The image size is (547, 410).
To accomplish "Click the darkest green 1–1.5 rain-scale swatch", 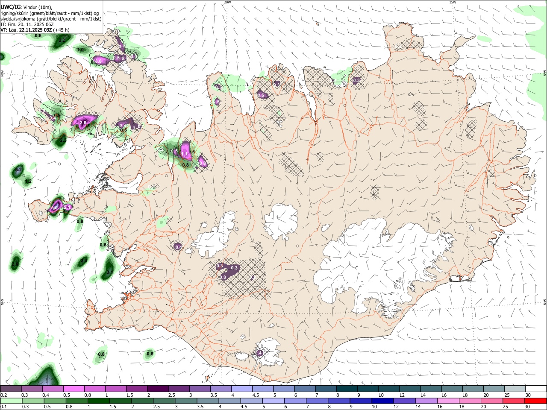I will click(x=98, y=401).
